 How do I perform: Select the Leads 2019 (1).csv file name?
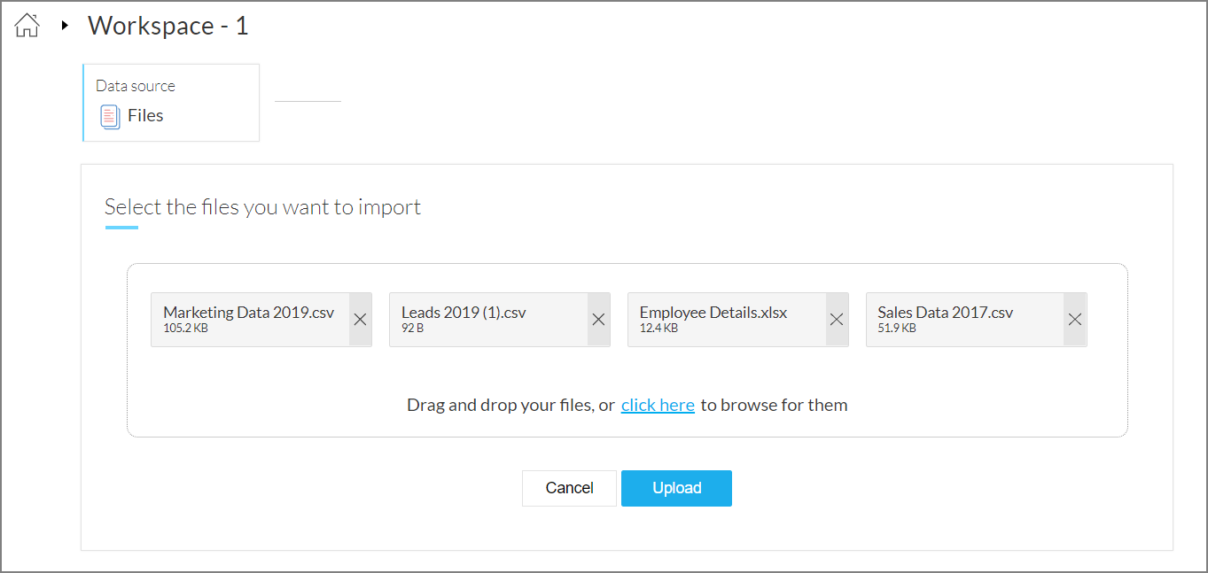(464, 313)
